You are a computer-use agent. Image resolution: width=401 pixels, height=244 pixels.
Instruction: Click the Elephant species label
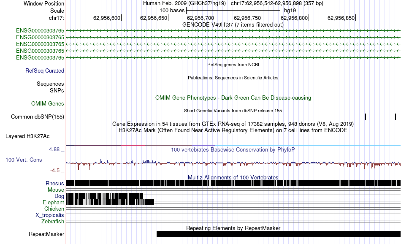click(x=53, y=203)
